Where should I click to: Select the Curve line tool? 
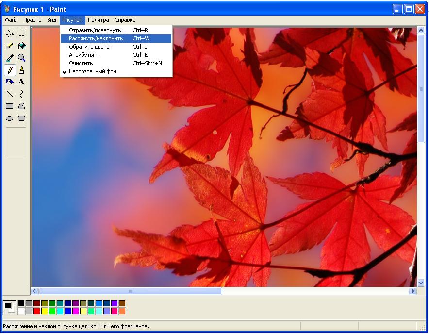(x=21, y=94)
